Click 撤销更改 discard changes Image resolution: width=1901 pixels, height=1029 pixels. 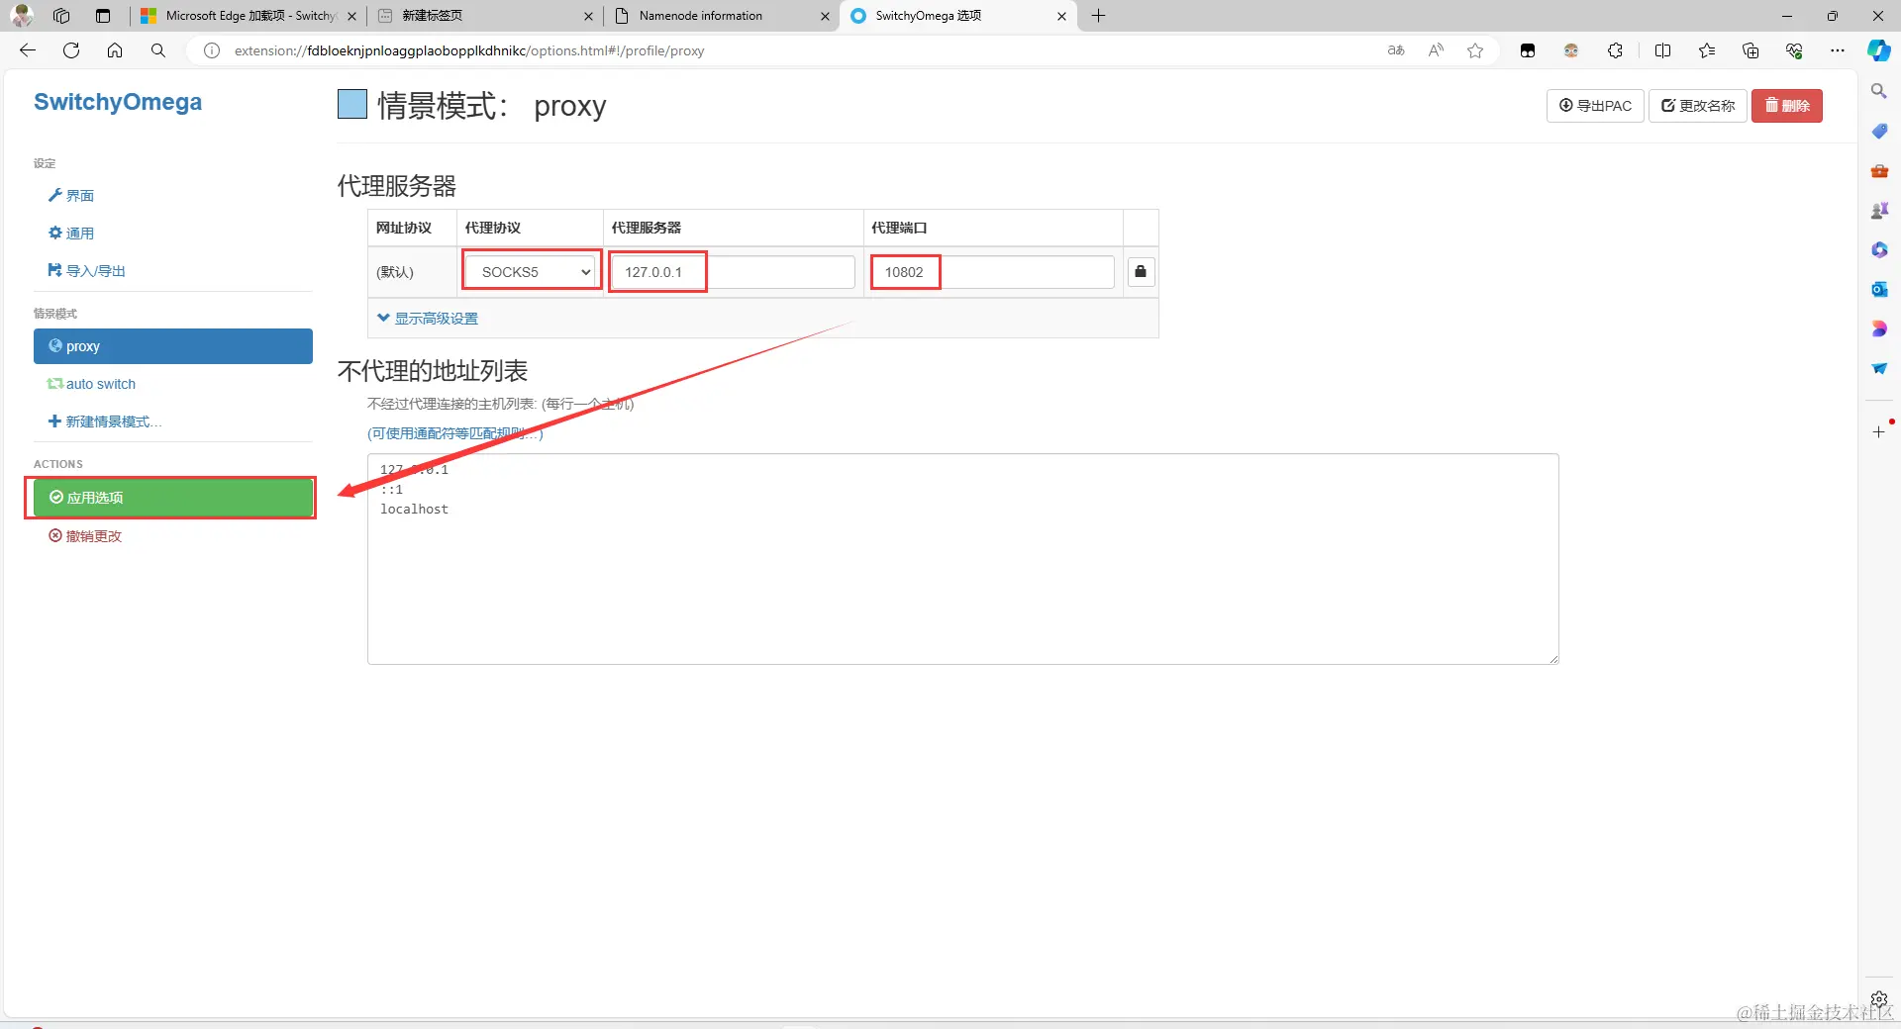85,536
